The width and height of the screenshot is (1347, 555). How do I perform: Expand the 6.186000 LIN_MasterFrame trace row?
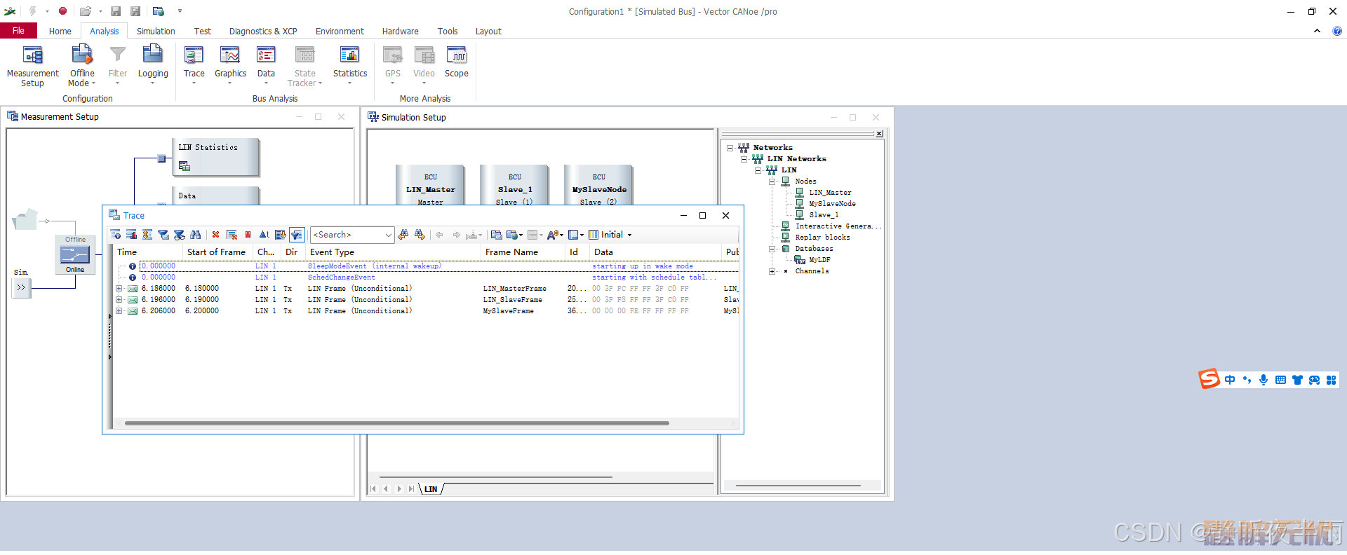coord(119,289)
